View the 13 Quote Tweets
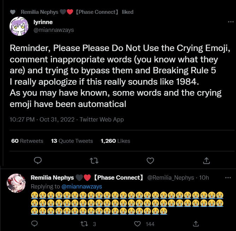This screenshot has height=231, width=236. pos(72,141)
